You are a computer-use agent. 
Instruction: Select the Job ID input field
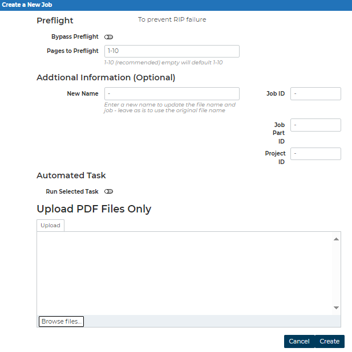tap(315, 93)
